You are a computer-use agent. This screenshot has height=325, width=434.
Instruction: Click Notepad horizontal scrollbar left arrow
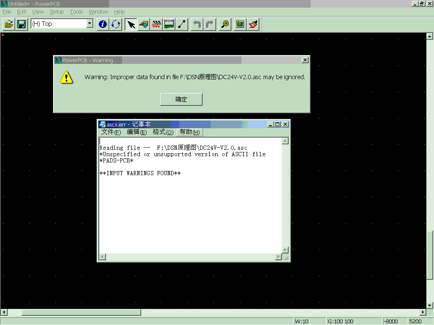coord(103,257)
